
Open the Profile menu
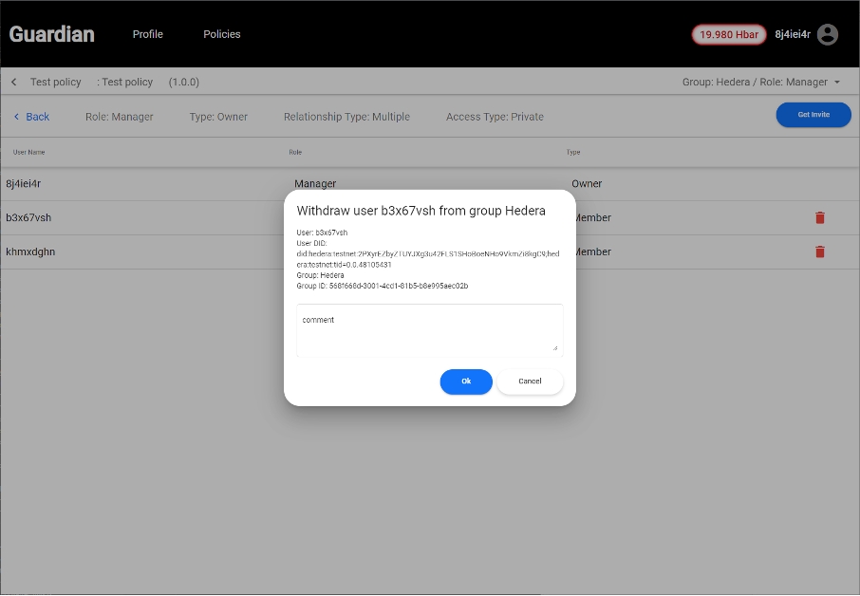tap(147, 34)
